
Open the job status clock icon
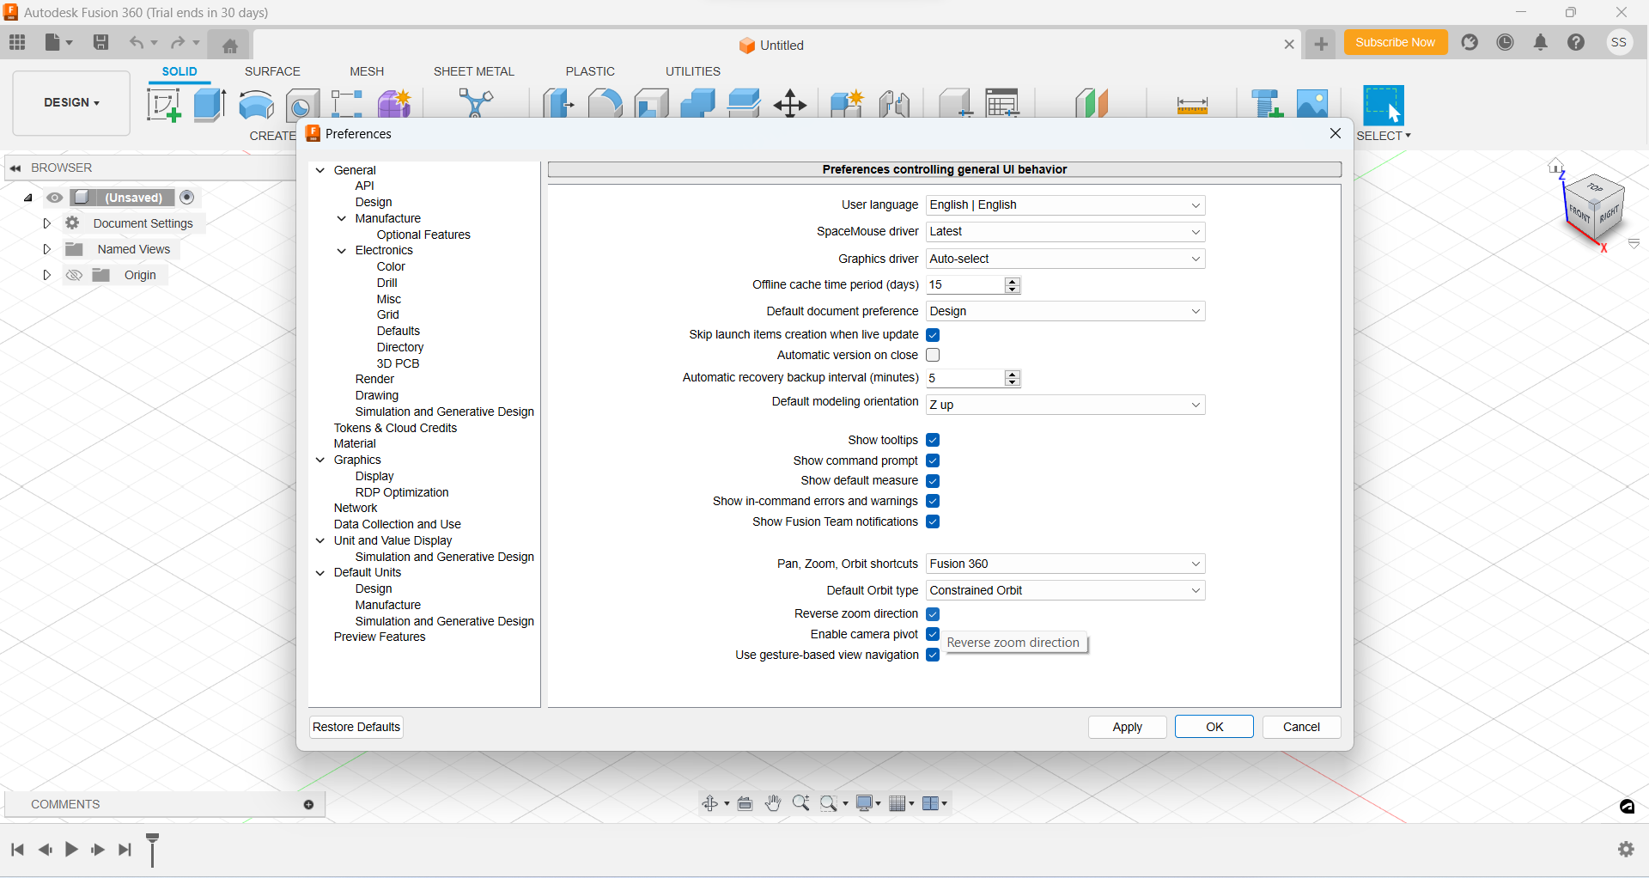click(1506, 42)
